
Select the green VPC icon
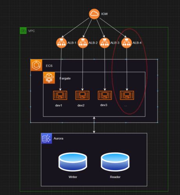tap(23, 31)
